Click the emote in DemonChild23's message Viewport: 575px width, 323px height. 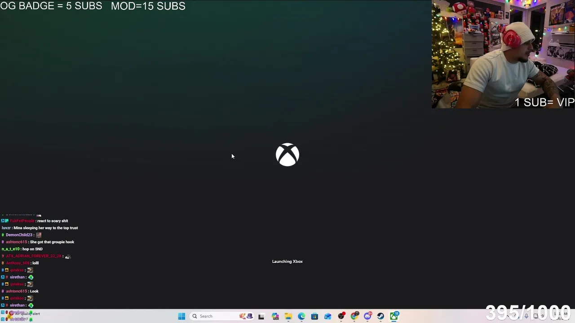[x=39, y=235]
